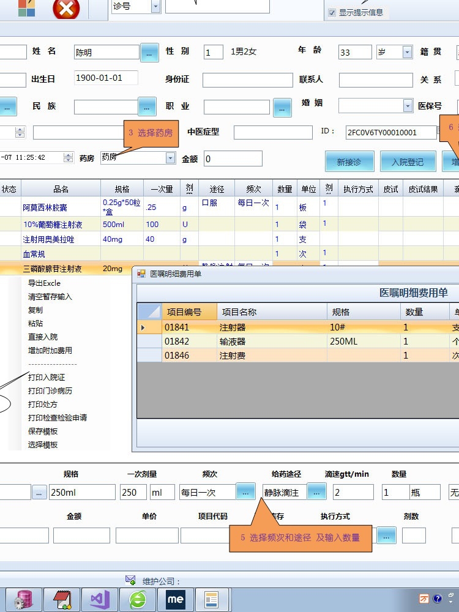
Task: Choose 清空暂存输入 from context menu
Action: click(50, 297)
